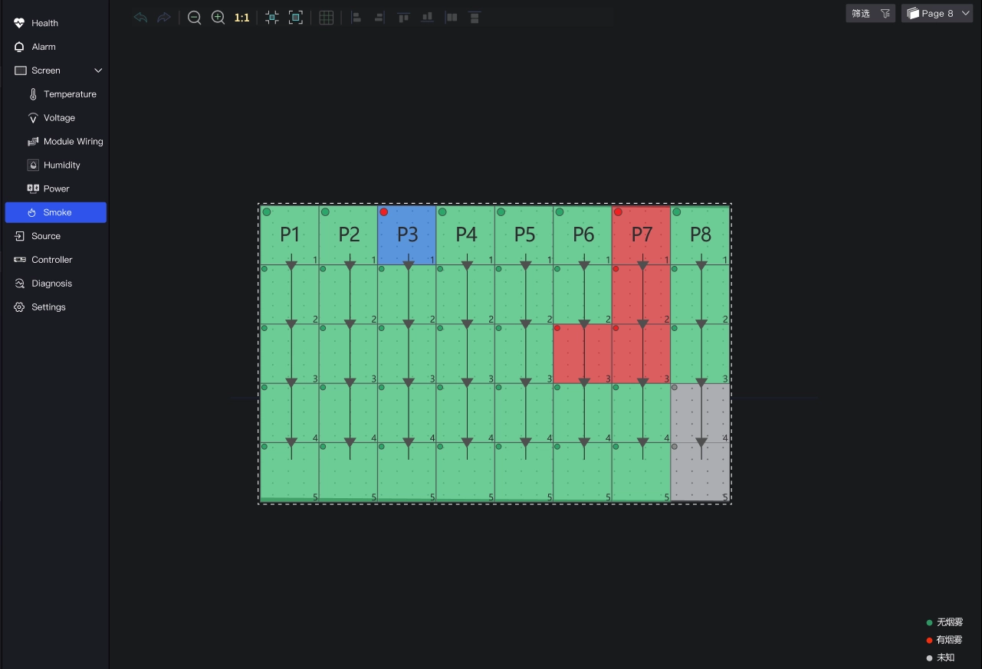This screenshot has width=982, height=669.
Task: Click the fit-to-screen frame icon
Action: tap(296, 18)
